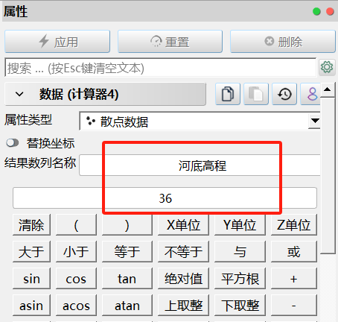Click the red dot in title bar

coord(330,11)
